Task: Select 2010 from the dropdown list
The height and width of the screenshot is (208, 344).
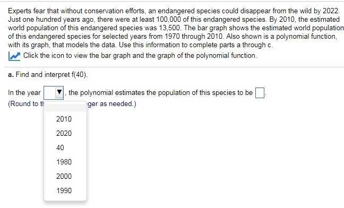Action: (64, 119)
